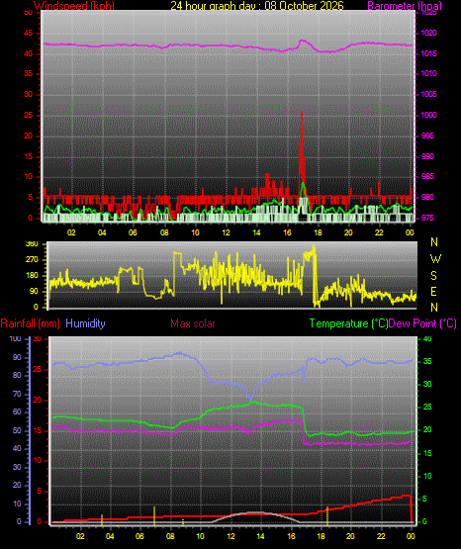461x549 pixels.
Task: Click the yellow rain marker near 07h
Action: pyautogui.click(x=154, y=516)
